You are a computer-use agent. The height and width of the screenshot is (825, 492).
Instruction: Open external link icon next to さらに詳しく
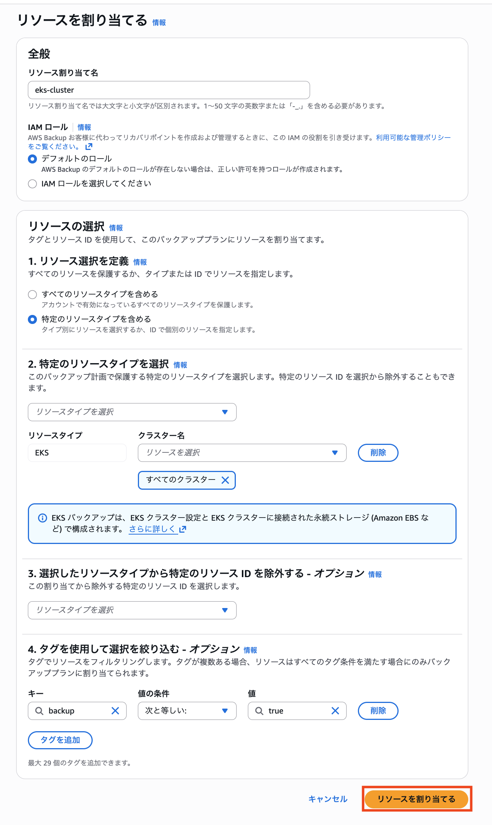tap(183, 529)
